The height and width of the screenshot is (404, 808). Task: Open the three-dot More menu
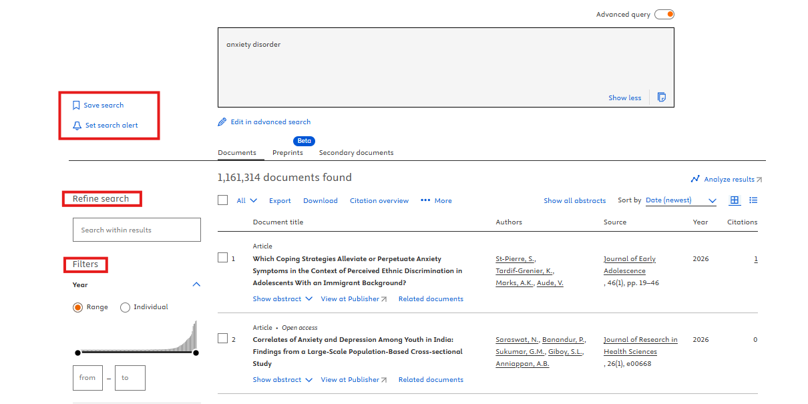(x=425, y=200)
